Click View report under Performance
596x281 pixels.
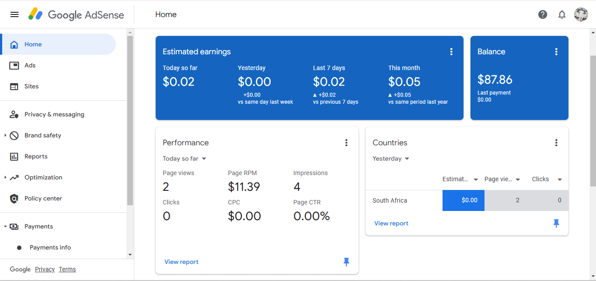181,262
